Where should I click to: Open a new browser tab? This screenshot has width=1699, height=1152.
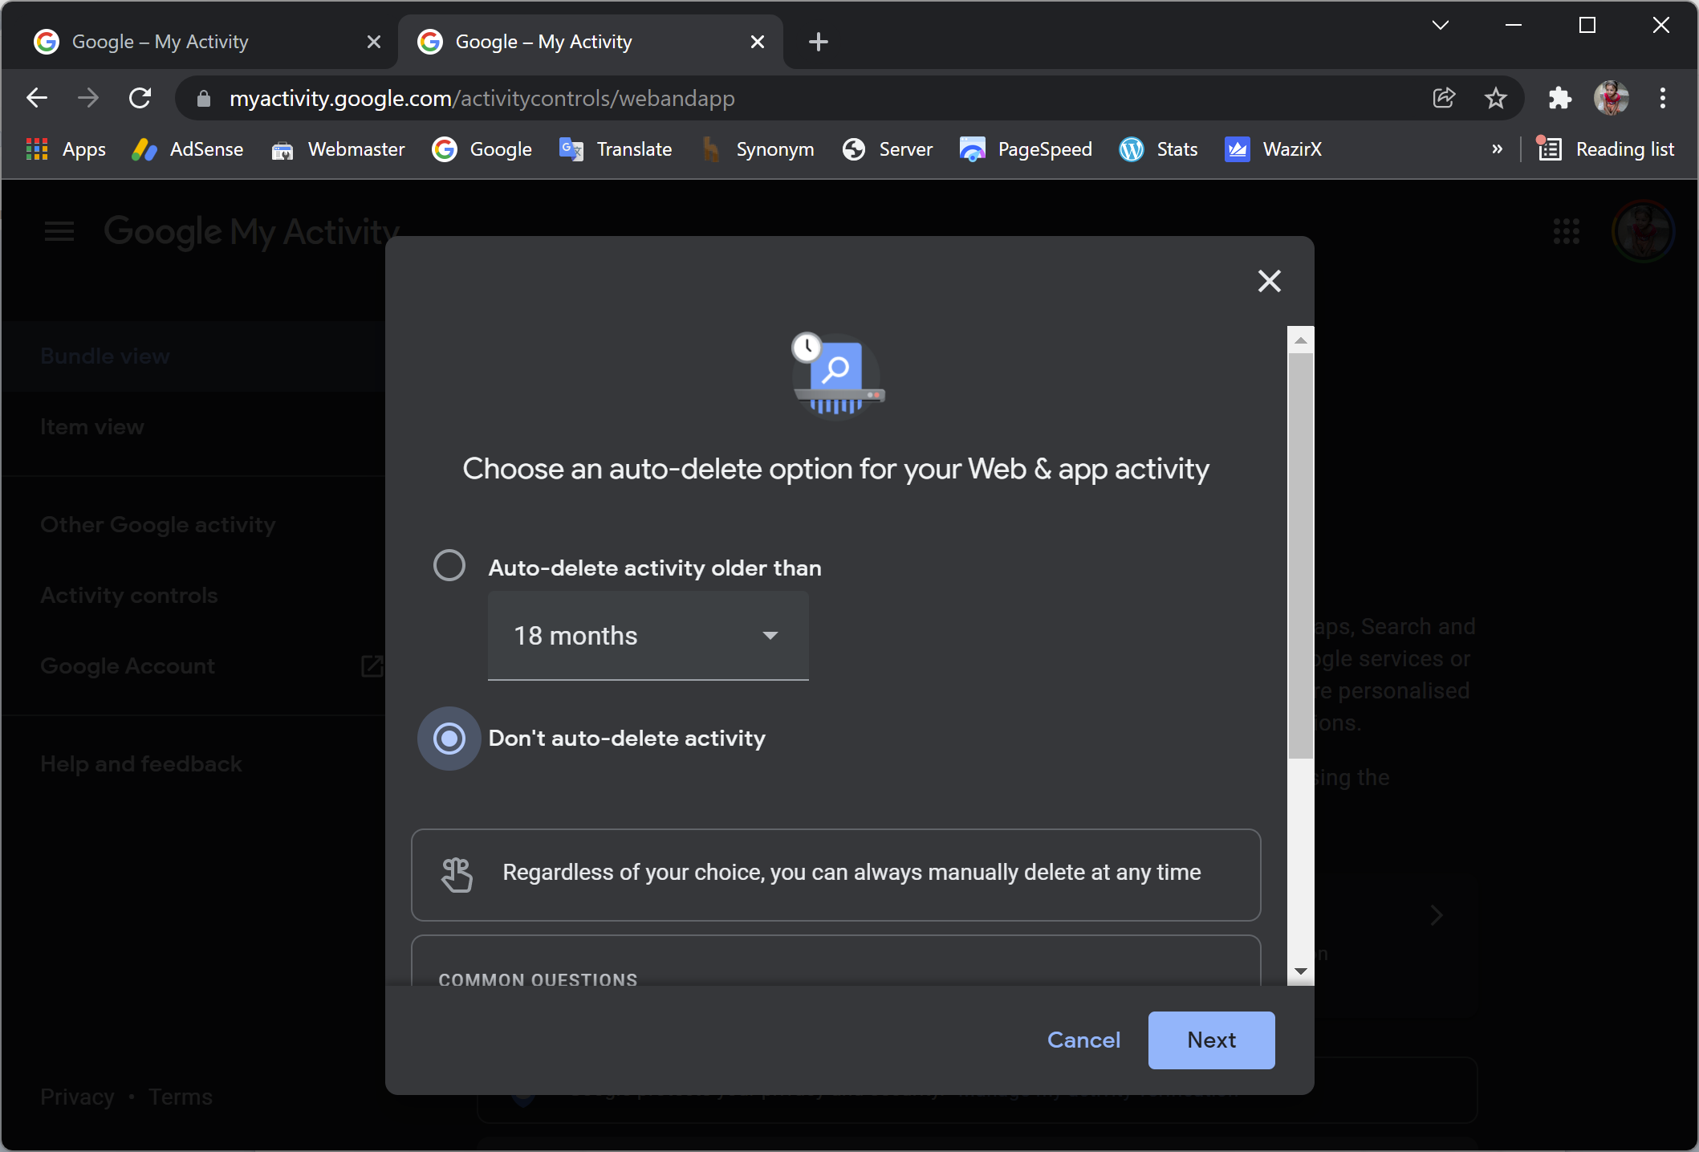click(818, 42)
